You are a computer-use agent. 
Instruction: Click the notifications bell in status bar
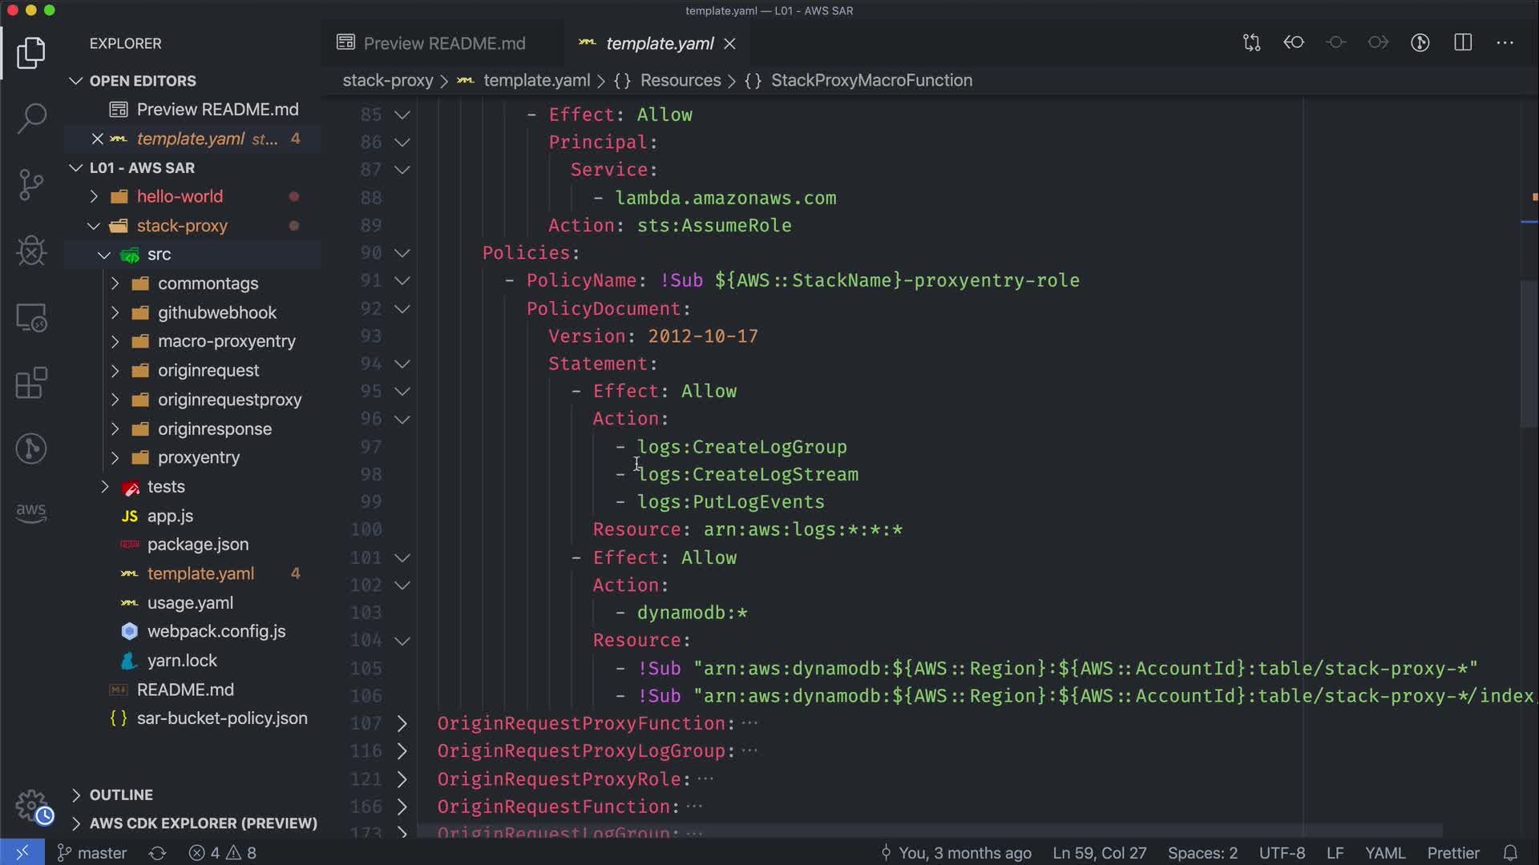point(1510,853)
